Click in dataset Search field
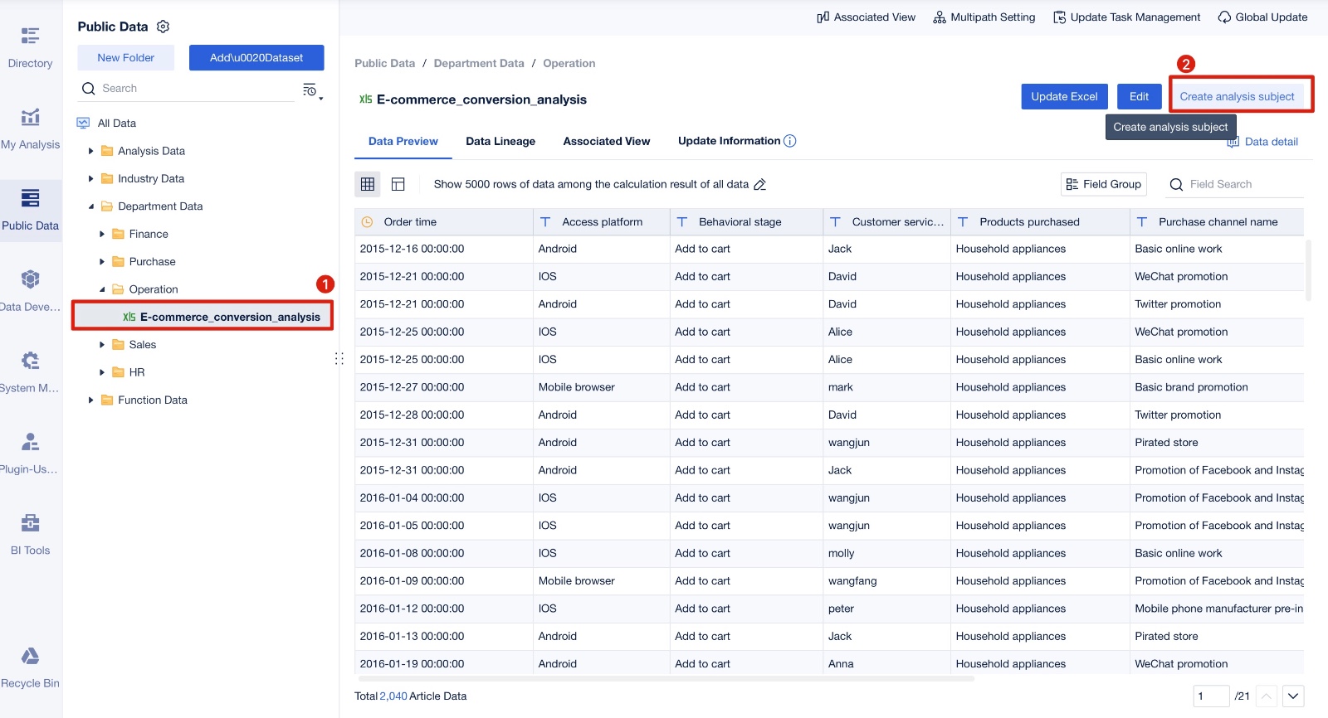Screen dimensions: 1328x718 tap(198, 89)
